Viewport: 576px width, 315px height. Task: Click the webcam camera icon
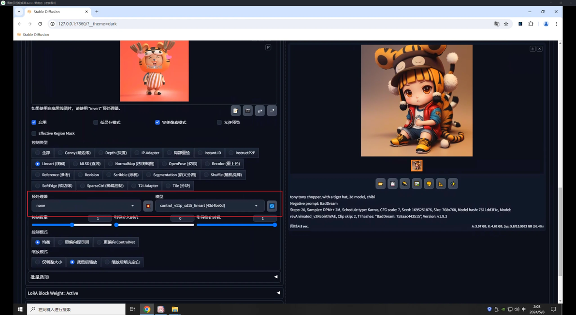[x=247, y=111]
